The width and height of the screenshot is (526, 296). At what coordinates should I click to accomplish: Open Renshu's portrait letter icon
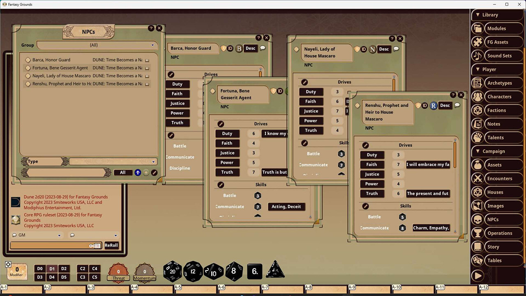coord(434,106)
